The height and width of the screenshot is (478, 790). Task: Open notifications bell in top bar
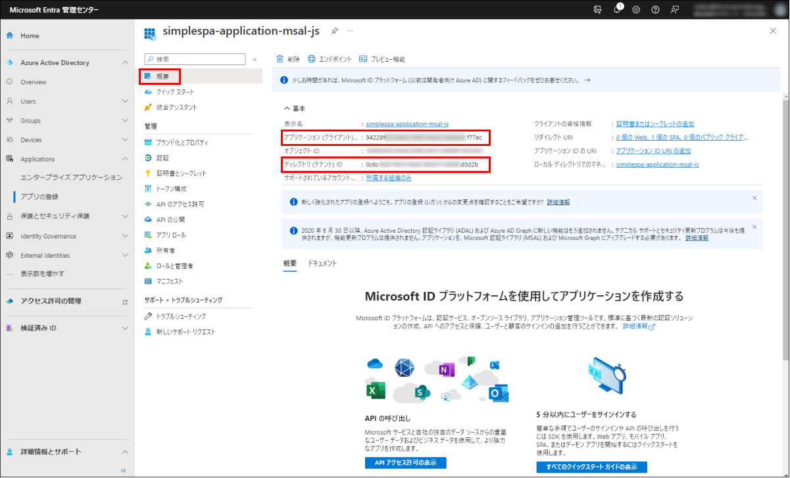point(618,9)
